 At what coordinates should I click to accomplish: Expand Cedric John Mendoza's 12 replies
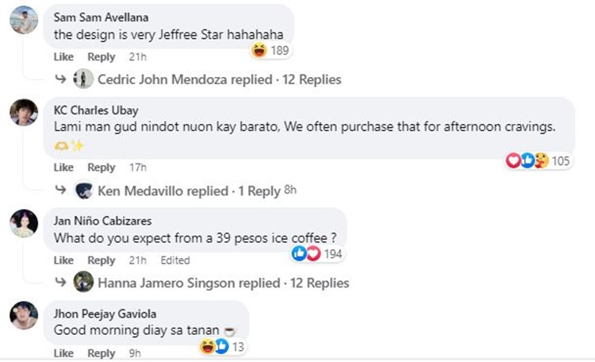pyautogui.click(x=219, y=79)
